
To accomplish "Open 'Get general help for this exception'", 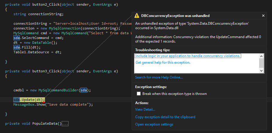I will [163, 62].
